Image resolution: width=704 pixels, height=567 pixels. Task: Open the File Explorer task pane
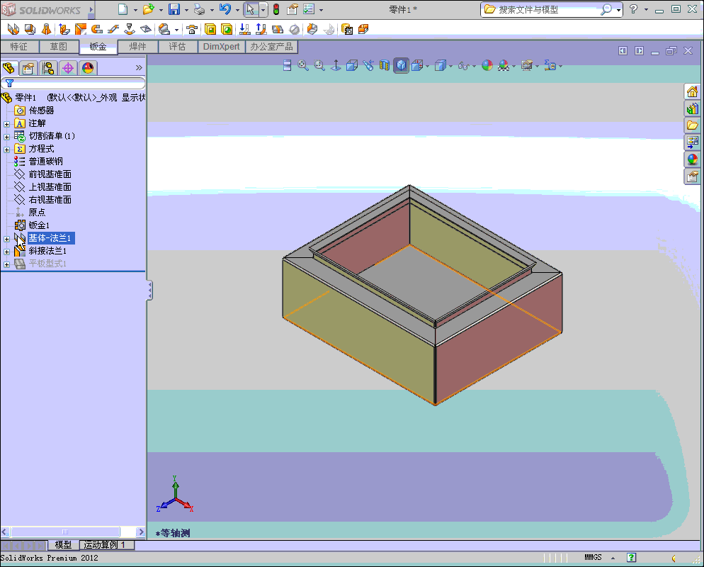coord(693,125)
